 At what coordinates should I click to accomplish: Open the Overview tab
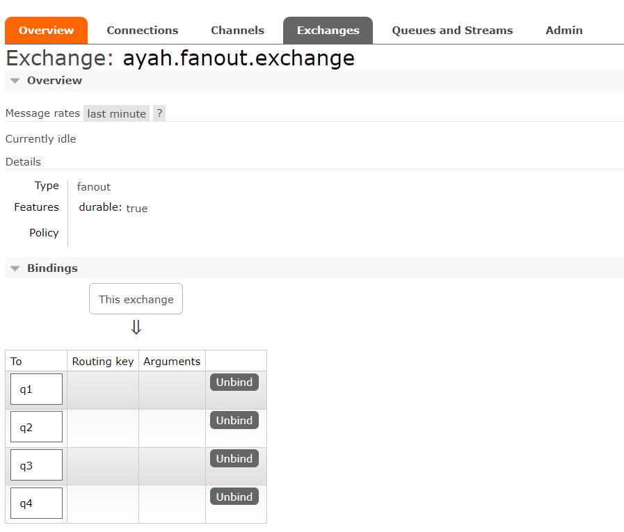[46, 31]
